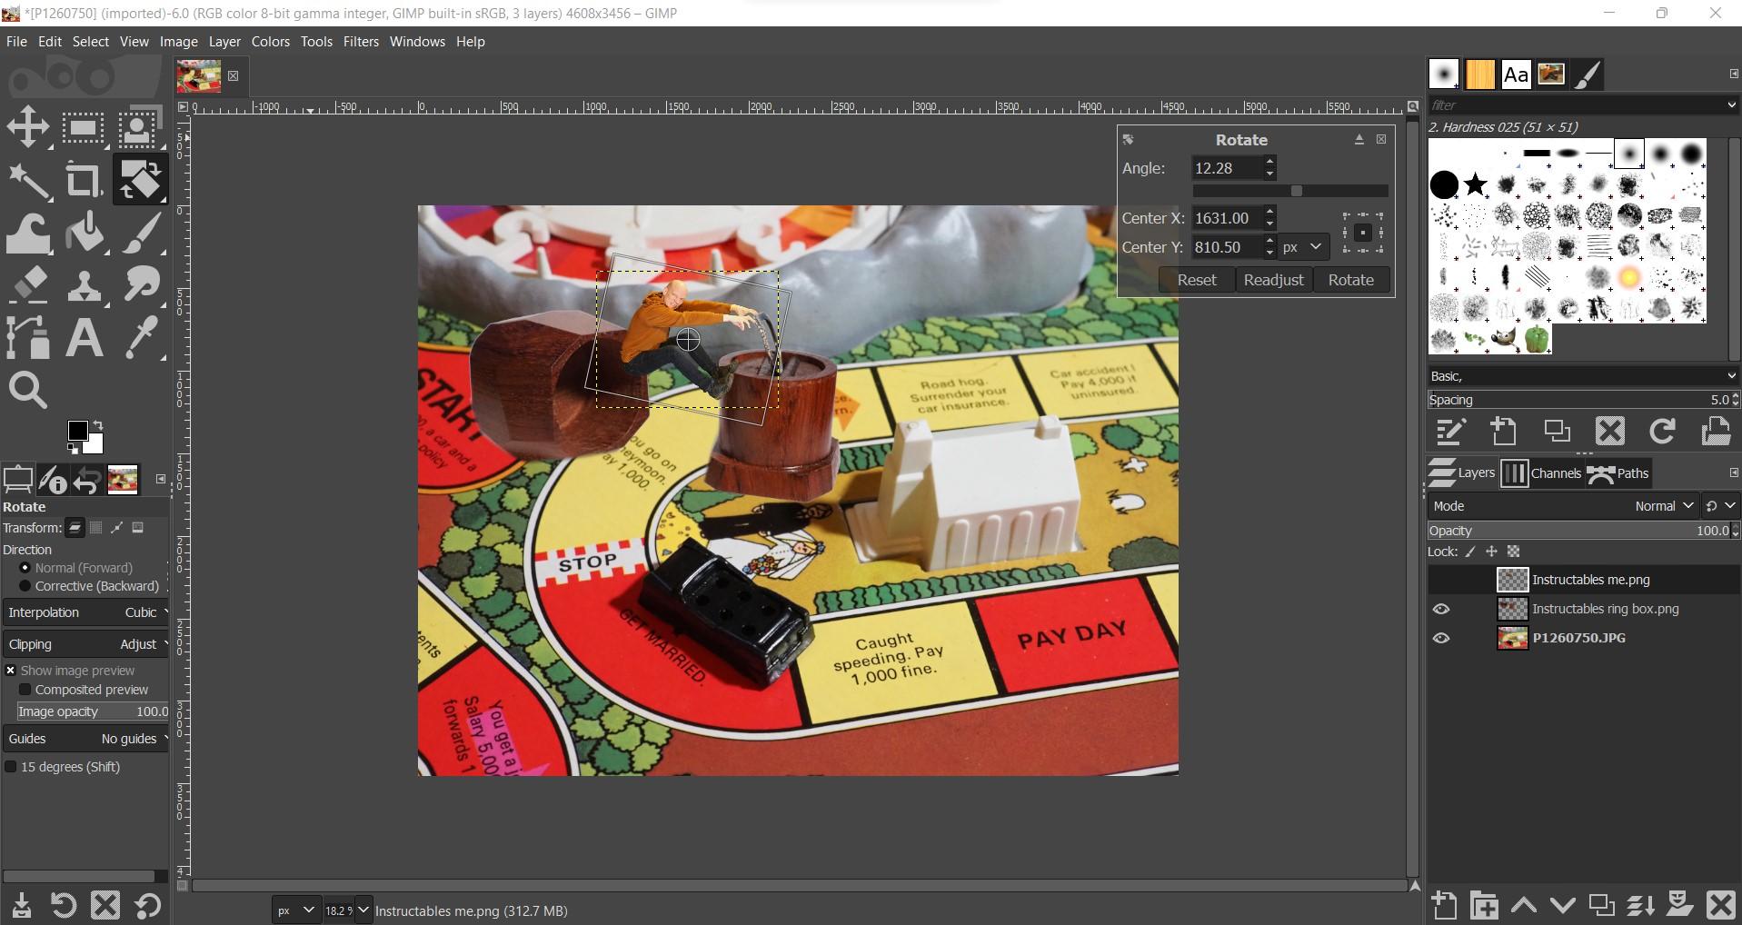Open the brush tag Basic dropdown
Image resolution: width=1742 pixels, height=925 pixels.
coord(1583,376)
